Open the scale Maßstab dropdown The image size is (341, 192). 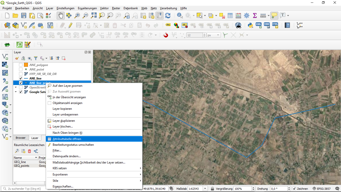tap(205, 188)
